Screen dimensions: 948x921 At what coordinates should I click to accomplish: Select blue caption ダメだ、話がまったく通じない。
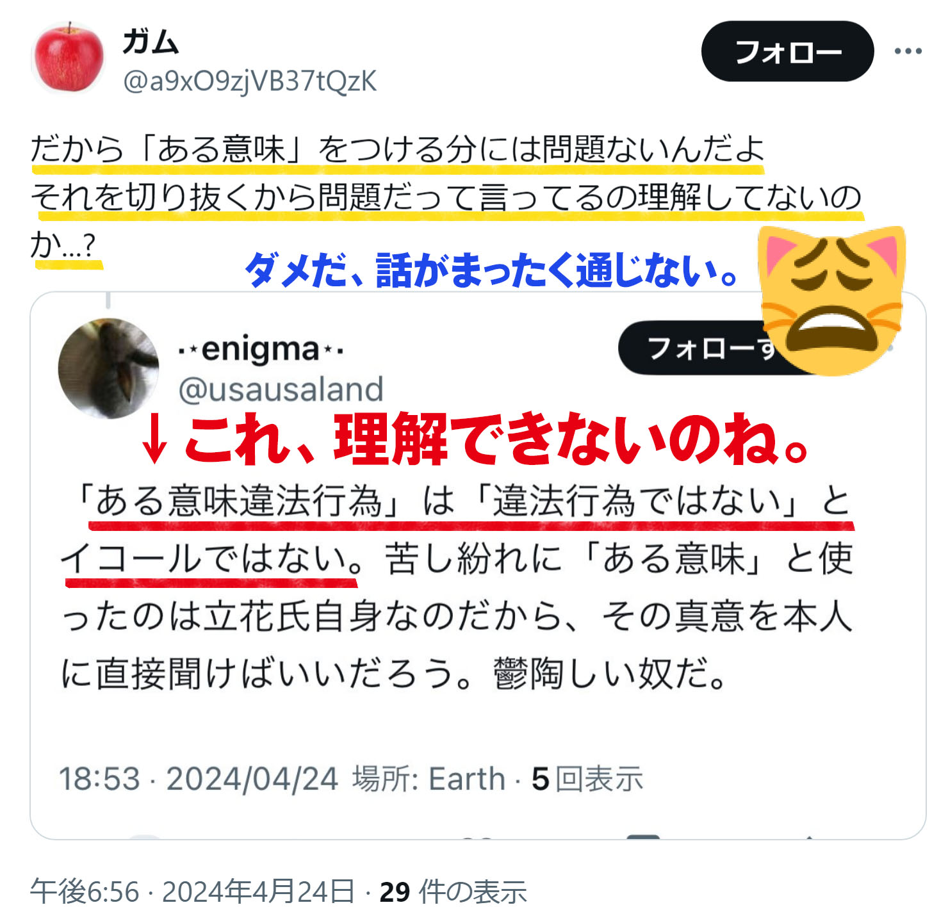coord(492,271)
